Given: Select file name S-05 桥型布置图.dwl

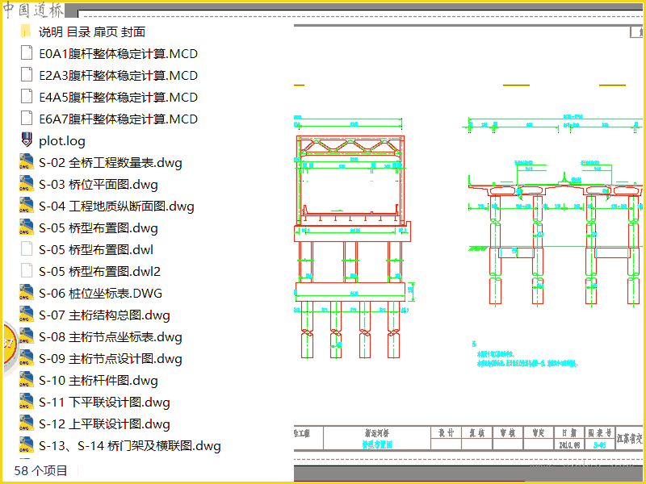Looking at the screenshot, I should pyautogui.click(x=96, y=250).
